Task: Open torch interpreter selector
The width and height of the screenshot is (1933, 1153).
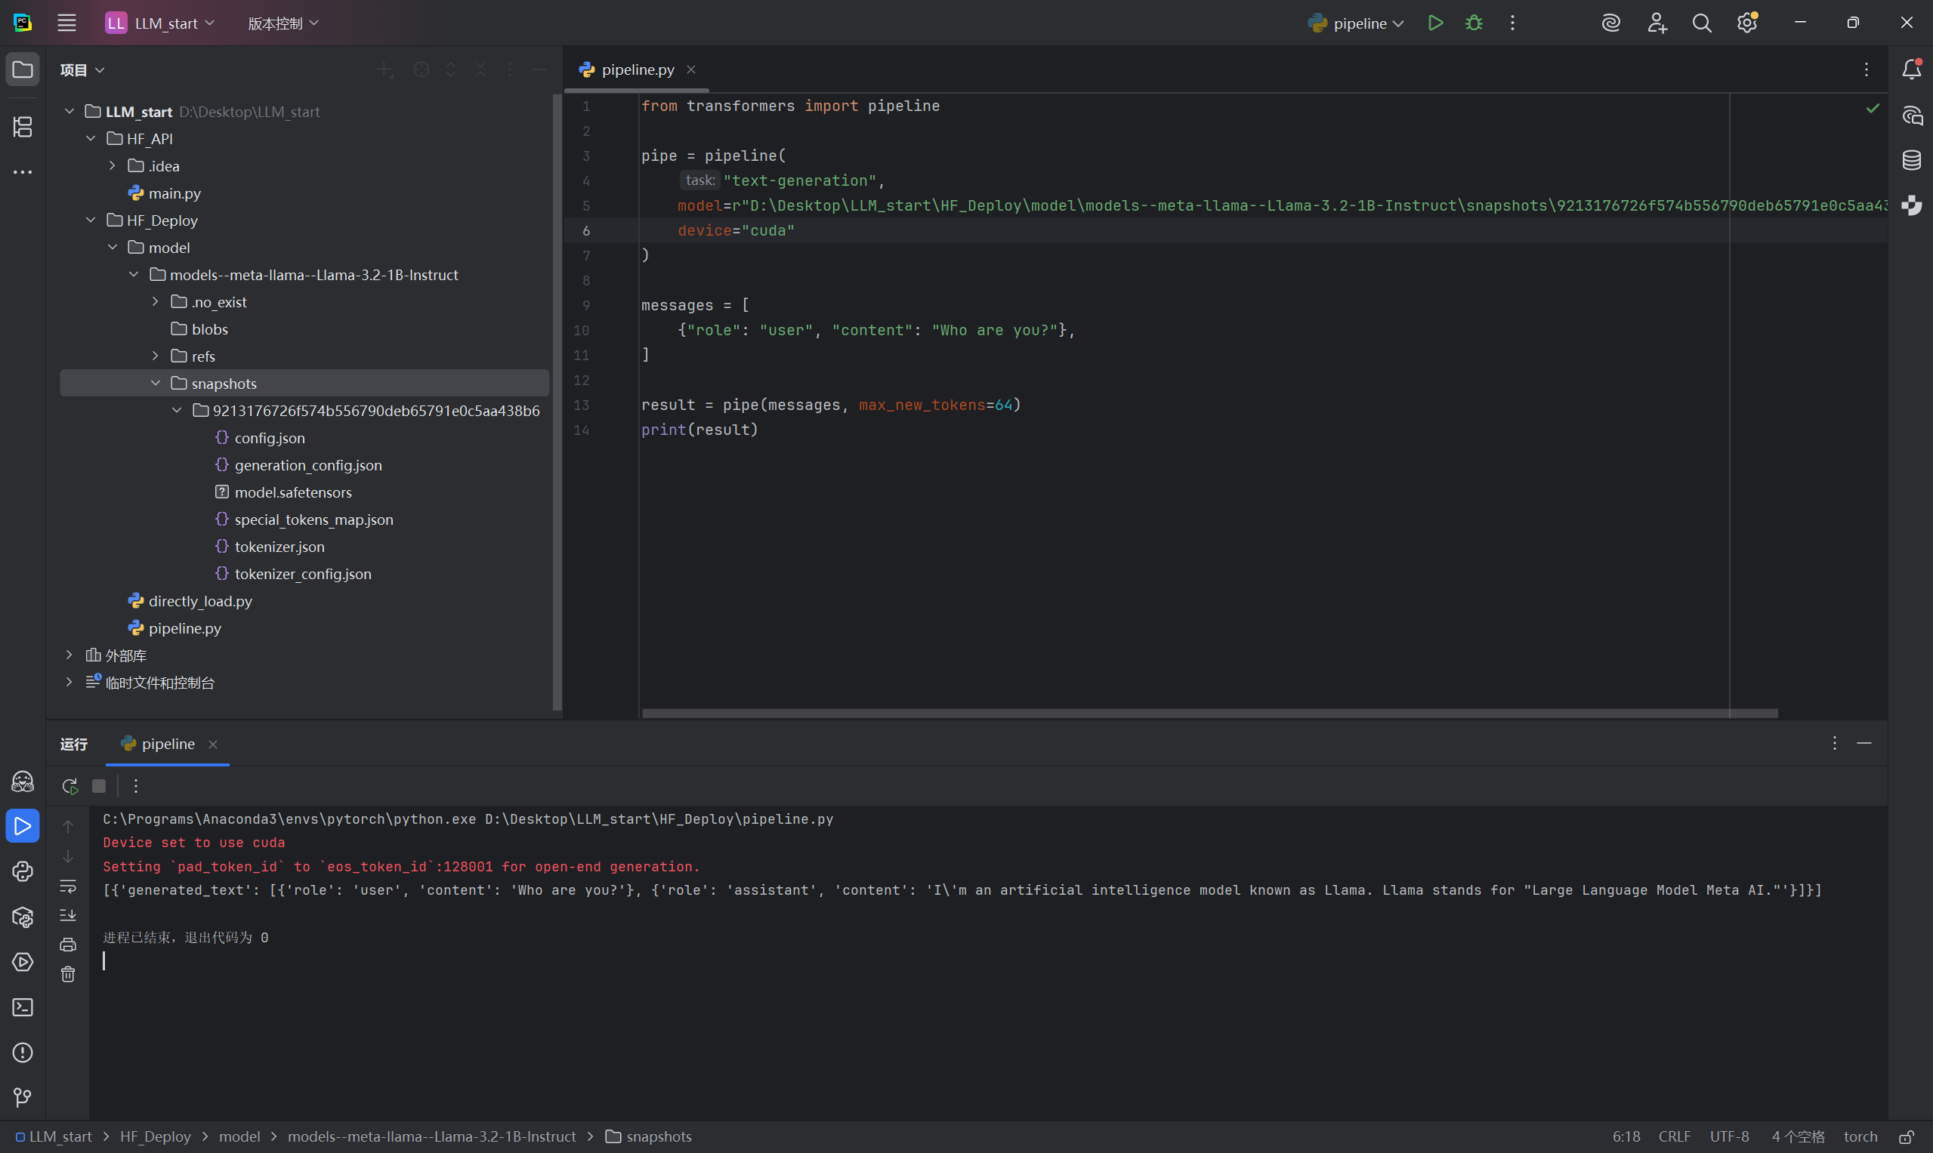Action: 1860,1136
